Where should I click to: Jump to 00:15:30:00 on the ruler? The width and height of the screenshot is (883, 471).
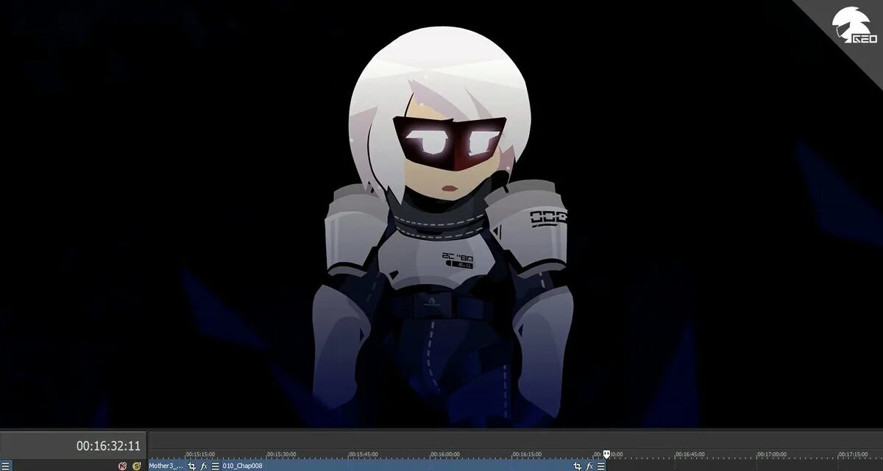pos(282,454)
